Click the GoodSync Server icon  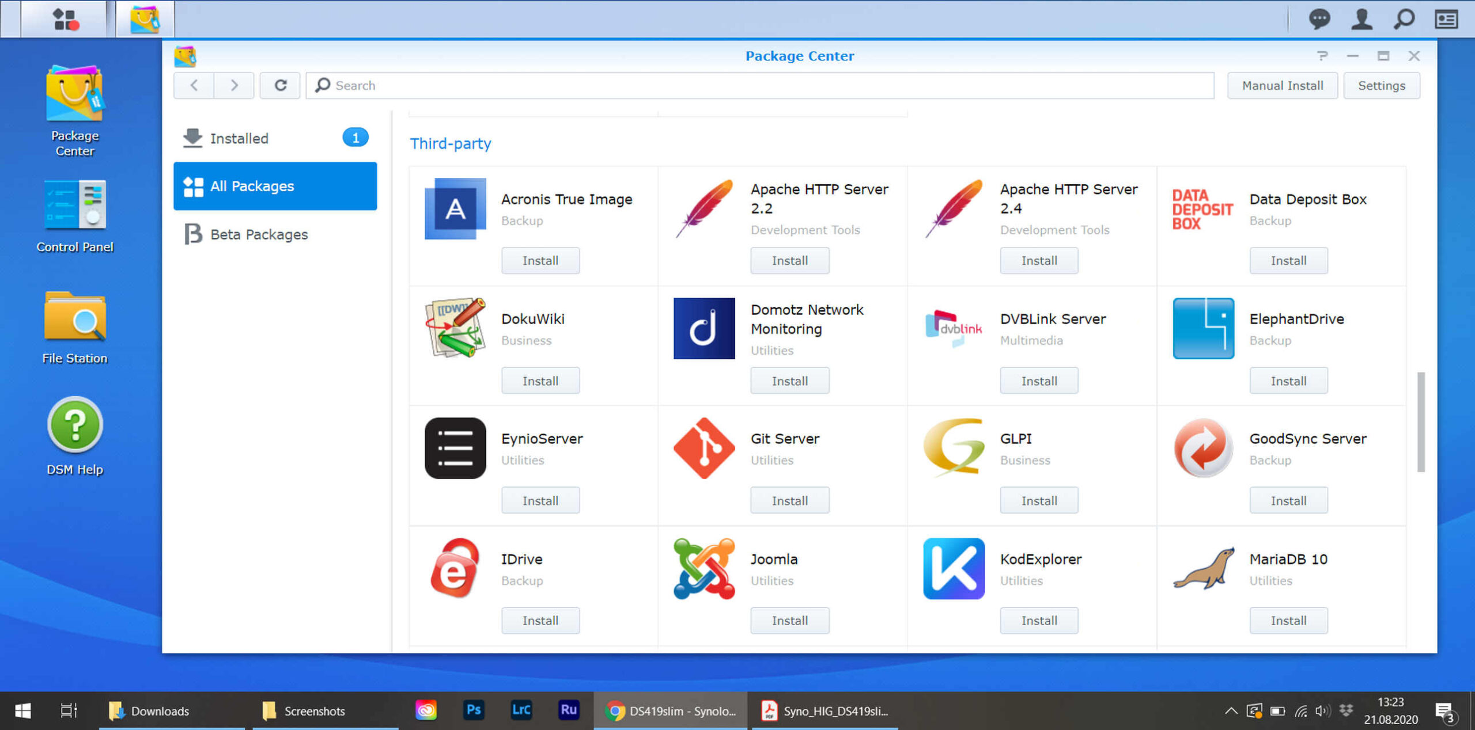click(1203, 448)
